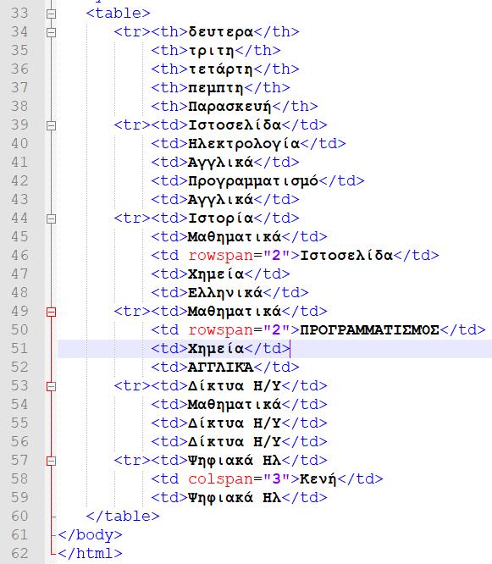Click the colspan value 3 on line 58
The image size is (492, 564).
(x=277, y=479)
